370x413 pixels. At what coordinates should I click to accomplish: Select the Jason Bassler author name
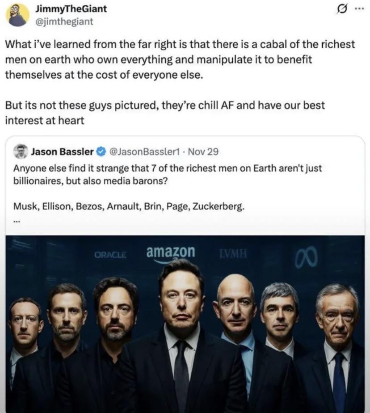point(62,152)
